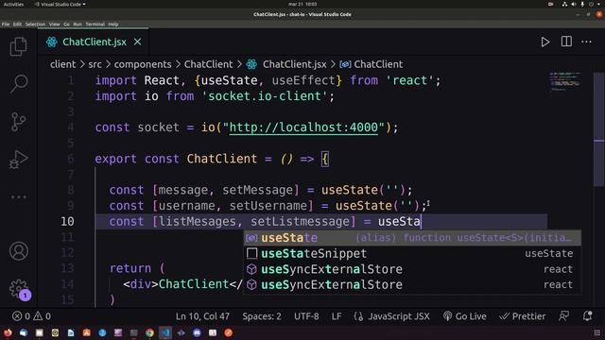Change indentation Spaces: 2
This screenshot has height=340, width=605.
click(262, 316)
